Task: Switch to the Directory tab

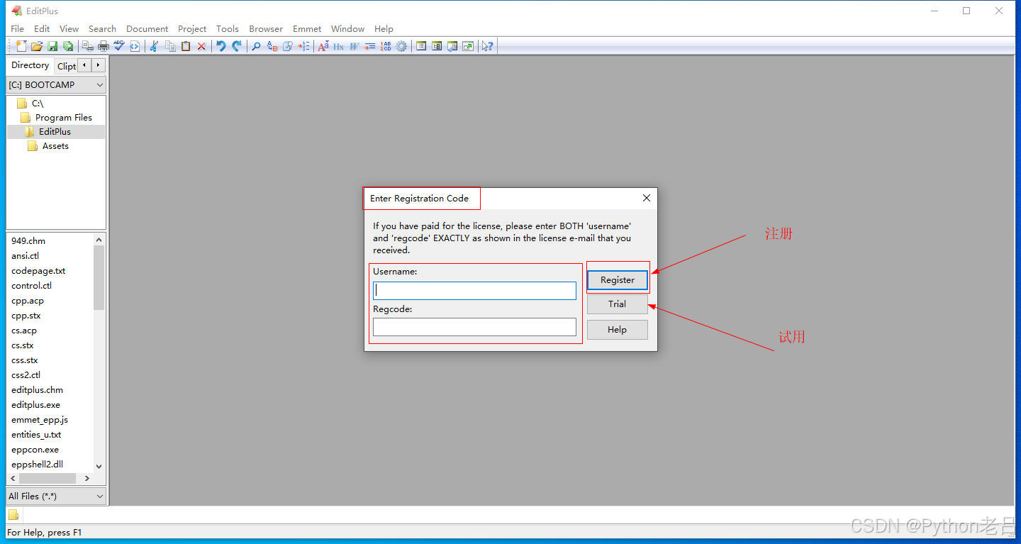Action: [30, 65]
